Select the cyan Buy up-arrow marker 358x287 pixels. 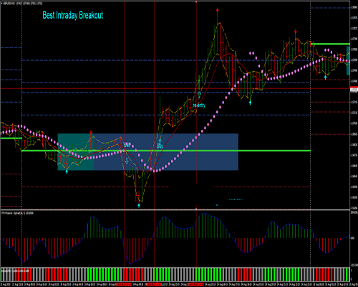point(160,141)
